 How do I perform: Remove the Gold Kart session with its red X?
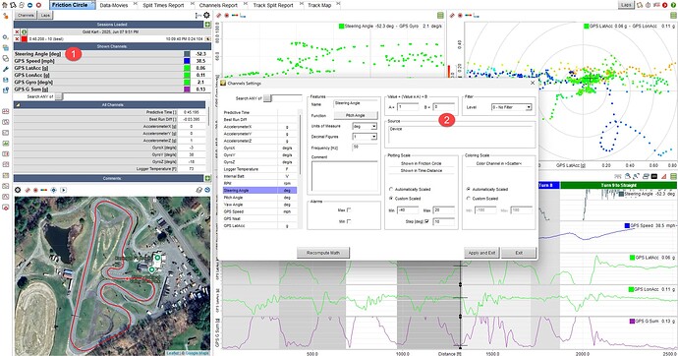point(17,32)
